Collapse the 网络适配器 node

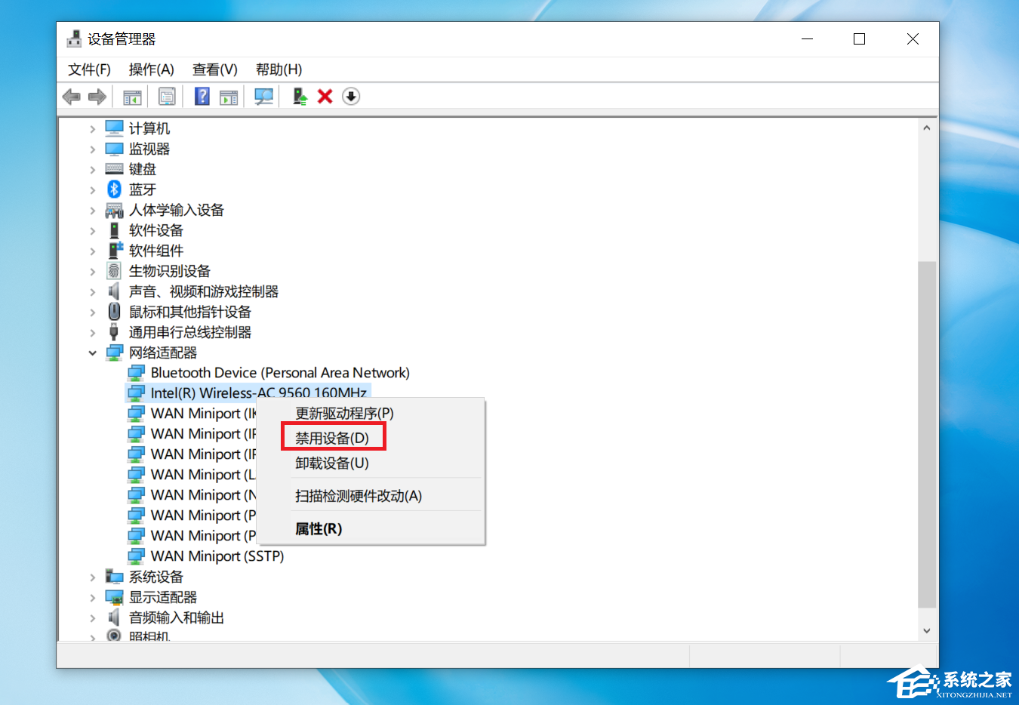click(93, 352)
